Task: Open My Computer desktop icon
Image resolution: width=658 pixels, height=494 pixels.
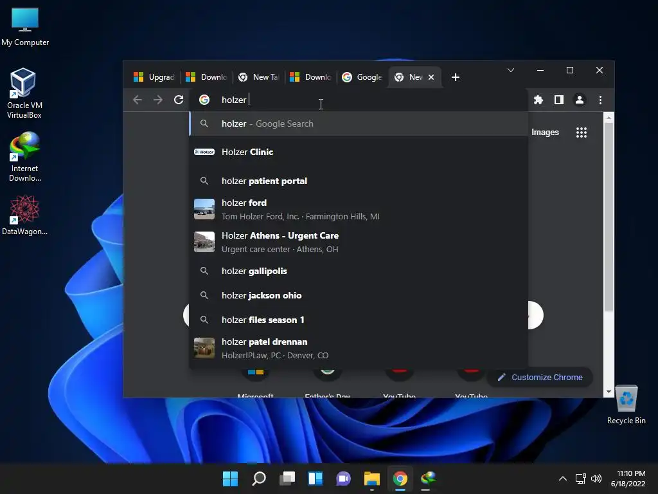Action: 25,26
